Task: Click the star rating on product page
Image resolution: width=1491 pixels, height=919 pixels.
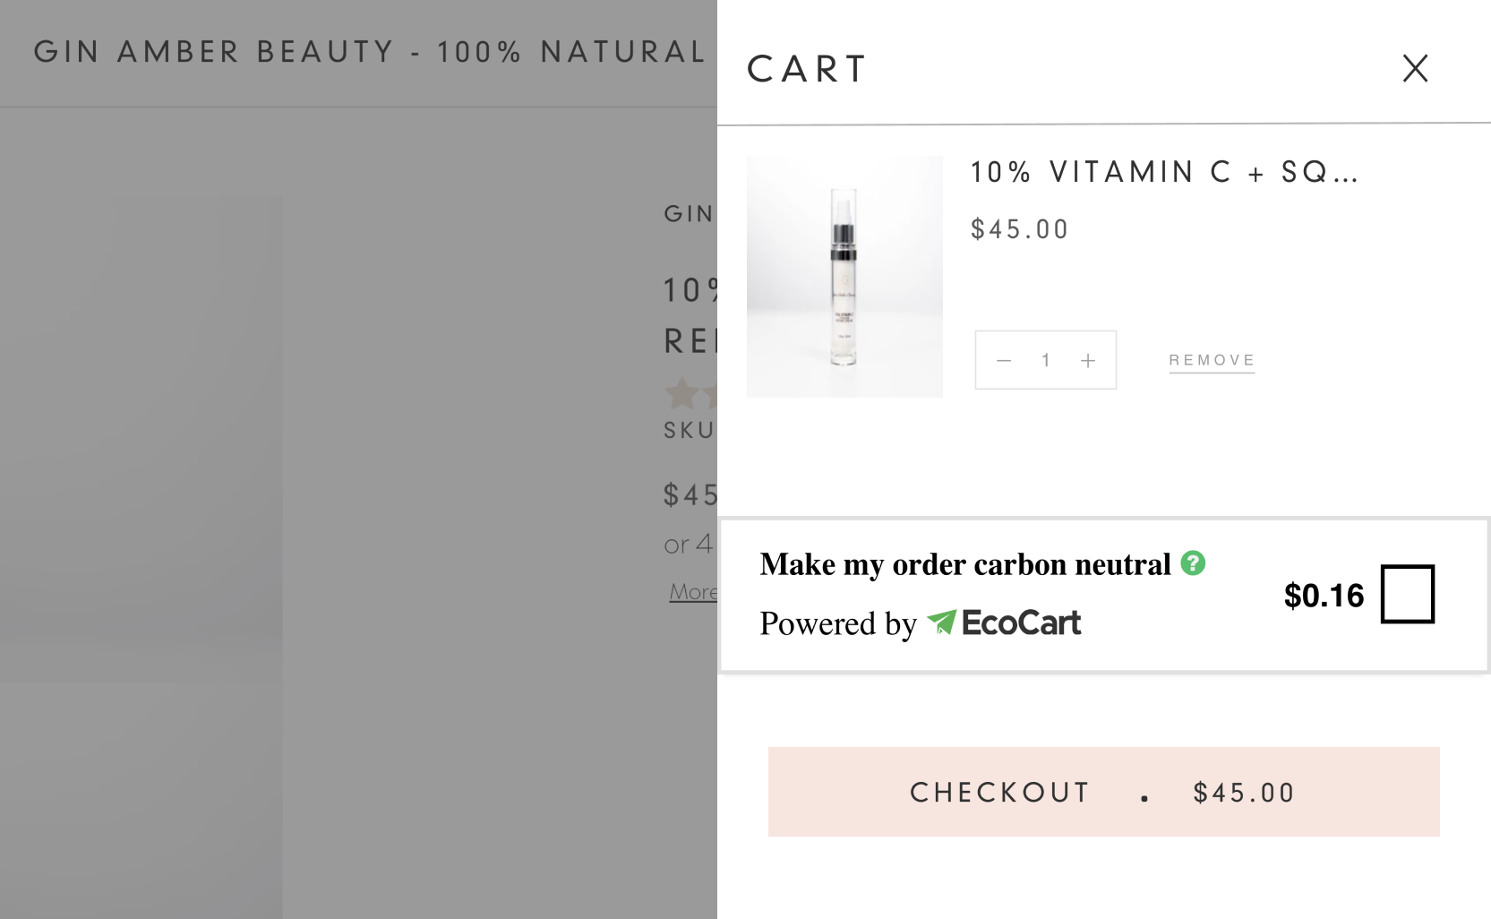Action: tap(690, 394)
